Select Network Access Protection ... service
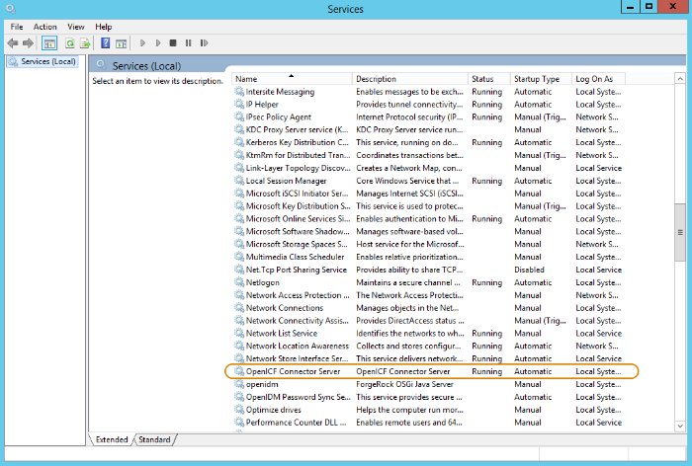The height and width of the screenshot is (466, 692). (298, 295)
